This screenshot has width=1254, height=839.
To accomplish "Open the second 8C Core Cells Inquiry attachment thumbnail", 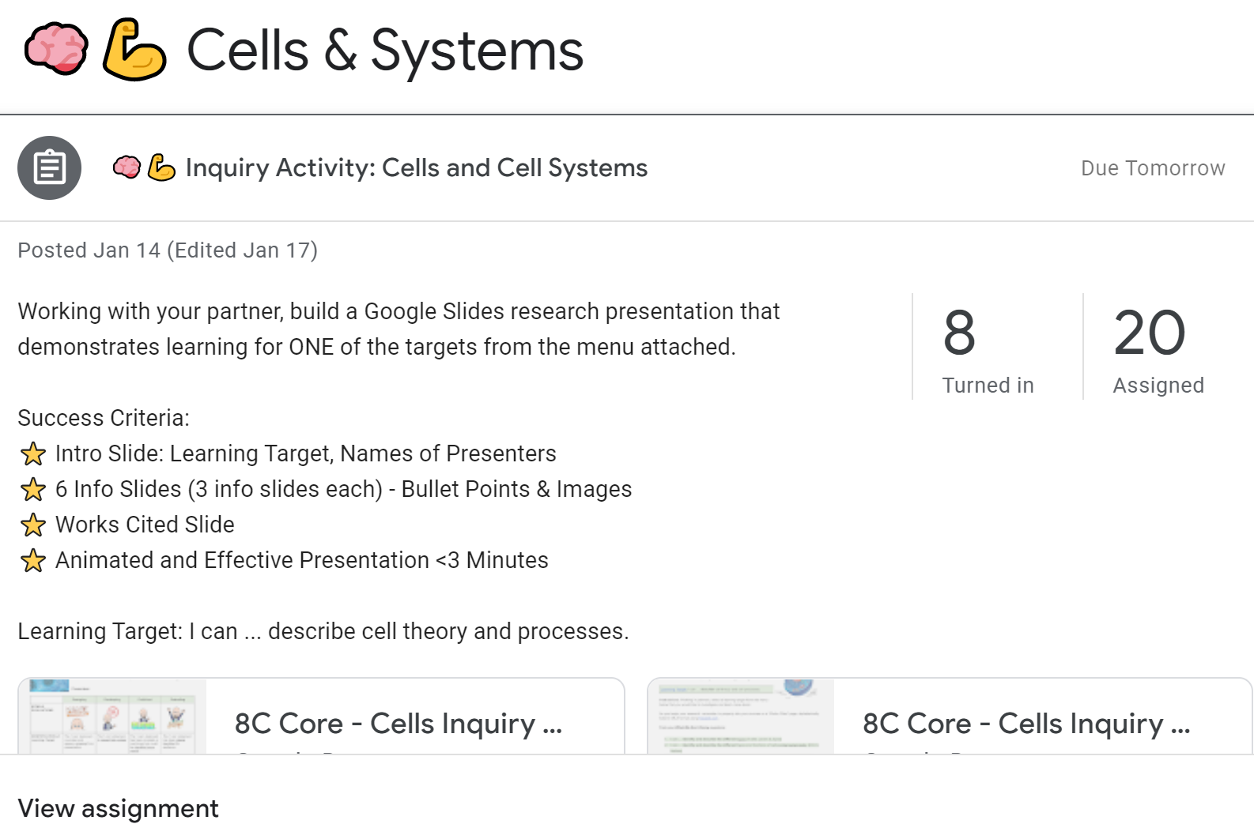I will pos(741,716).
